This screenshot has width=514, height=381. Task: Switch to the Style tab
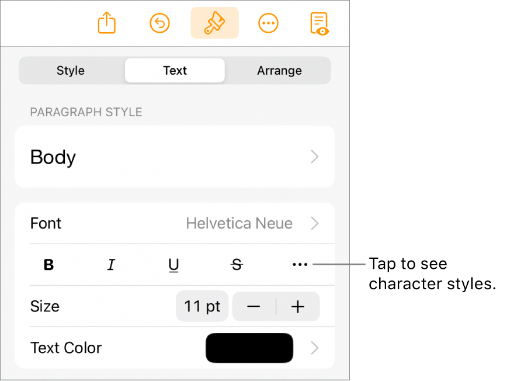[x=71, y=71]
